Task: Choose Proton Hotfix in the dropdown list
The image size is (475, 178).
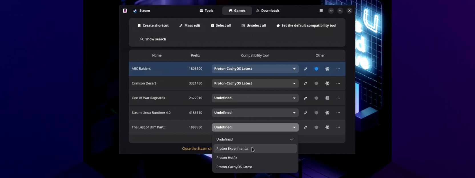Action: 255,158
